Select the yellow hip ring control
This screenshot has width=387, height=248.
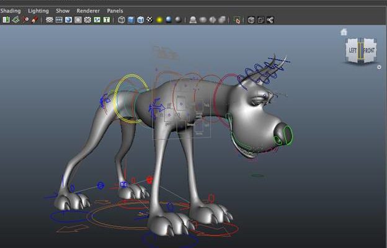click(x=130, y=99)
